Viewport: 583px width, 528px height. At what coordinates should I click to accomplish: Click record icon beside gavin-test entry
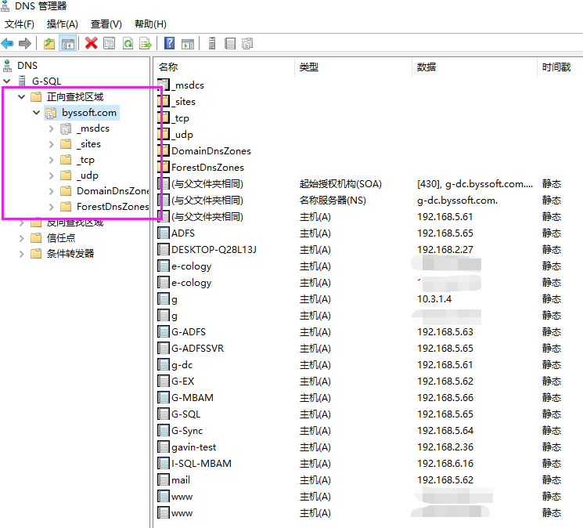pos(164,447)
